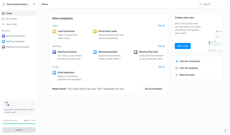The height and width of the screenshot is (135, 230).
Task: Click the Lead Outreacher template icon
Action: (x=54, y=31)
